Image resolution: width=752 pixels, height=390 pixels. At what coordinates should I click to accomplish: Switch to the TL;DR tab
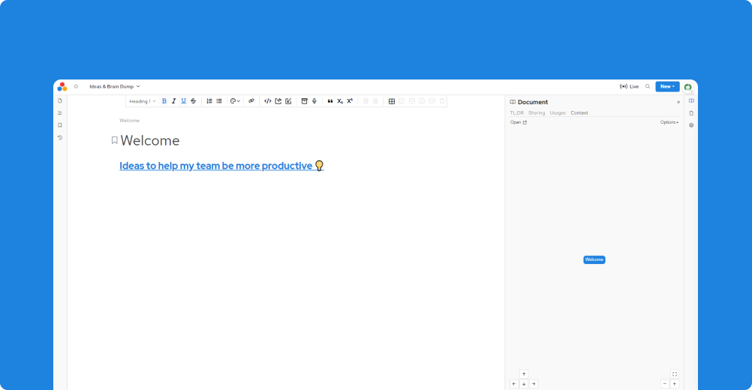(517, 113)
